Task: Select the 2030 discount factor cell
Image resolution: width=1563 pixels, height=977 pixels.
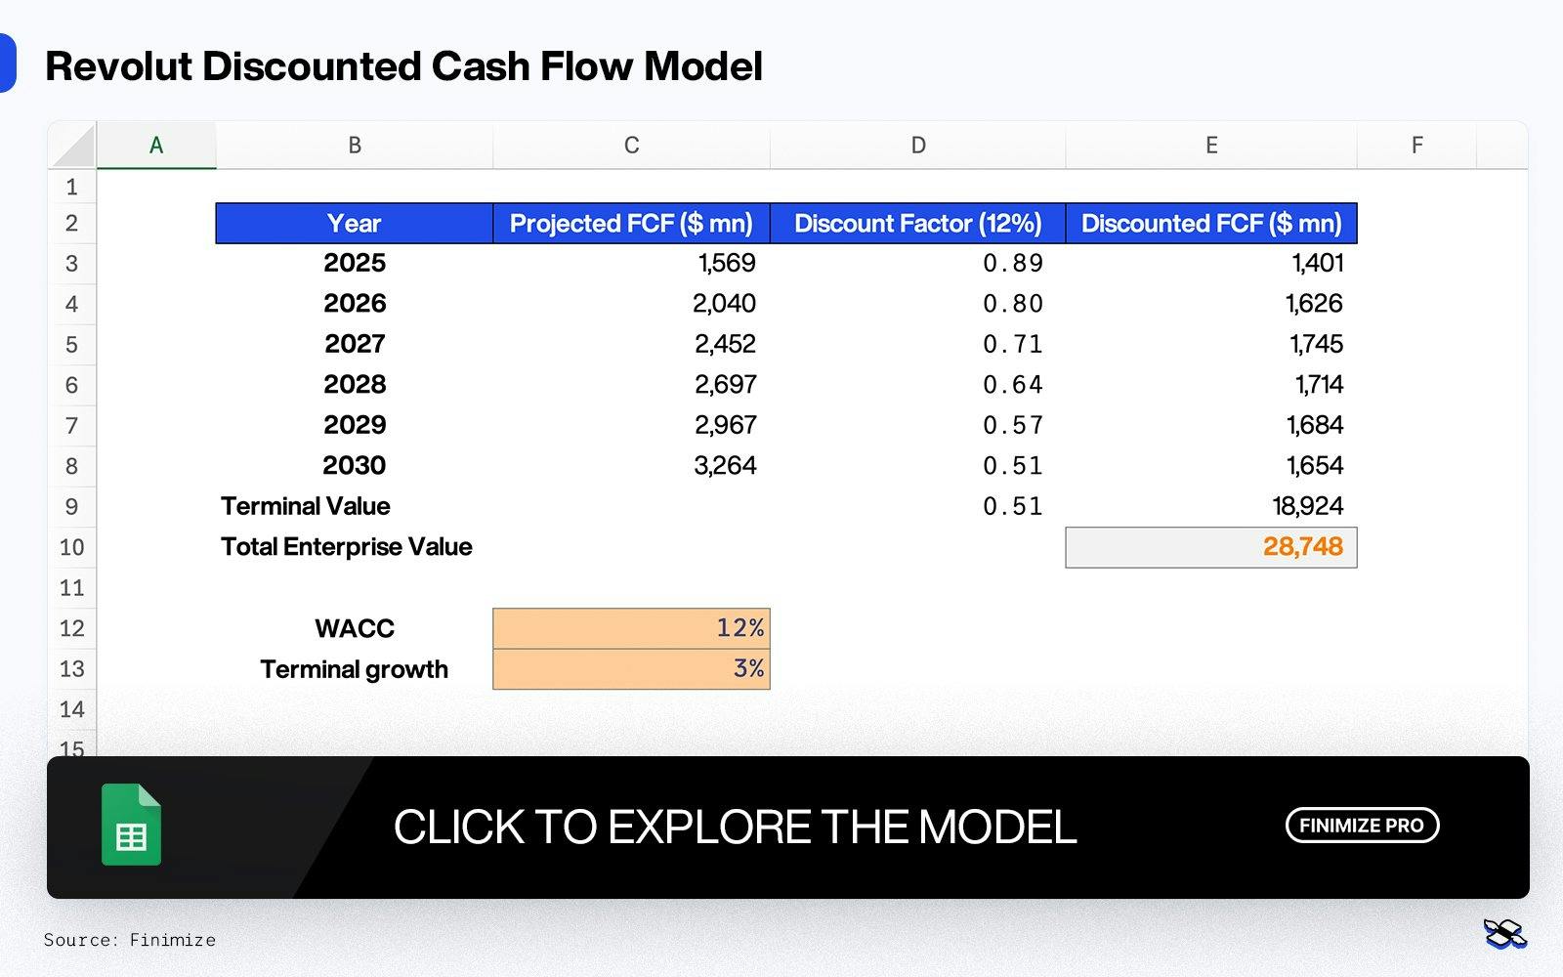Action: click(918, 466)
